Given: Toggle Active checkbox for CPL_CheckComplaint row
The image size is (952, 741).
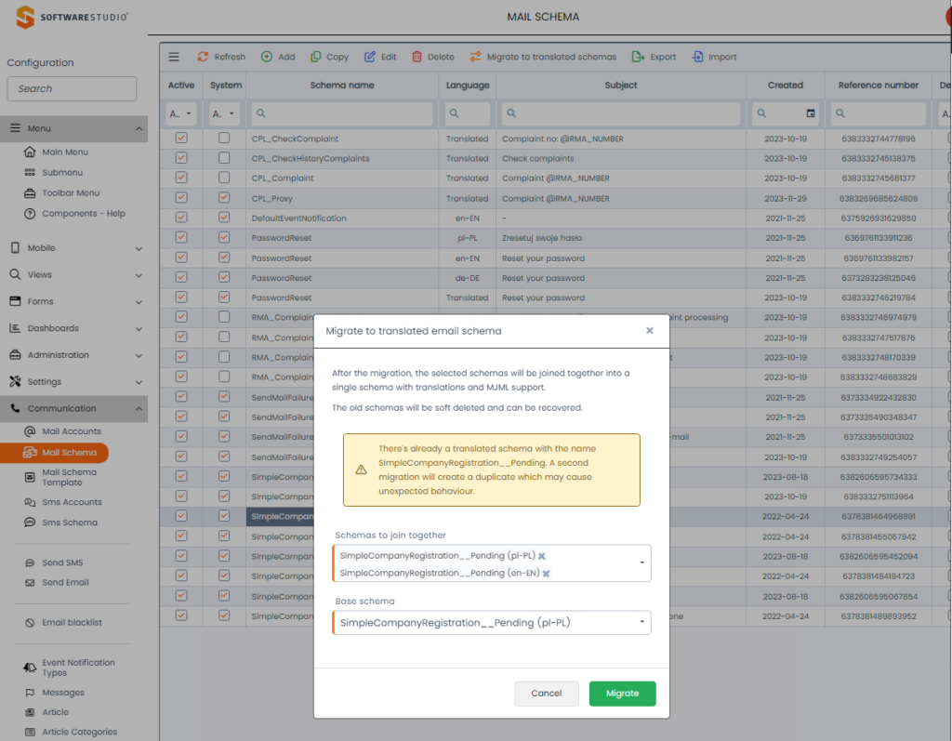Looking at the screenshot, I should 181,139.
